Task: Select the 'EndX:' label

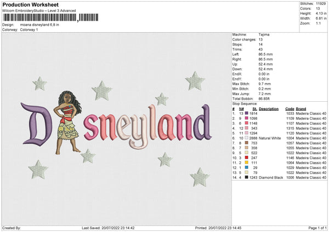Action: (x=237, y=74)
